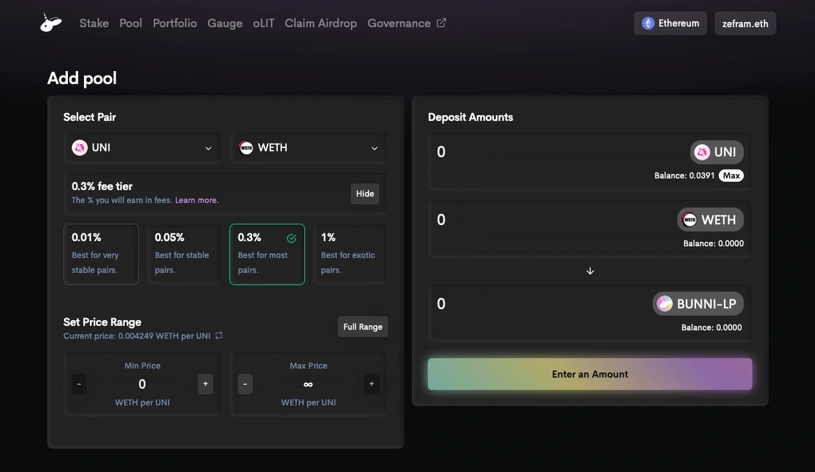Increase Min Price with plus button
The height and width of the screenshot is (472, 815).
[x=206, y=384]
